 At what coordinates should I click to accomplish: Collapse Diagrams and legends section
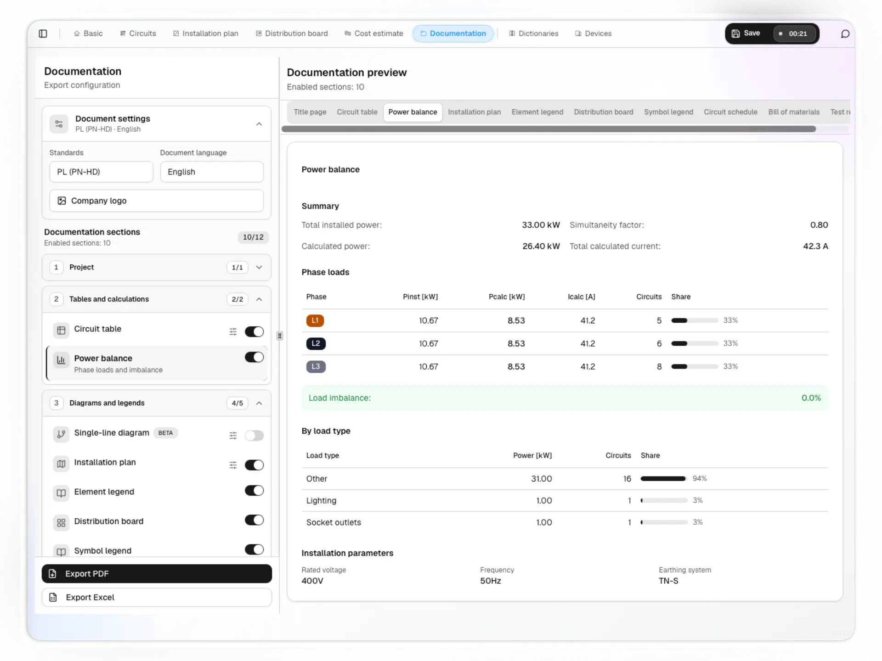(259, 403)
